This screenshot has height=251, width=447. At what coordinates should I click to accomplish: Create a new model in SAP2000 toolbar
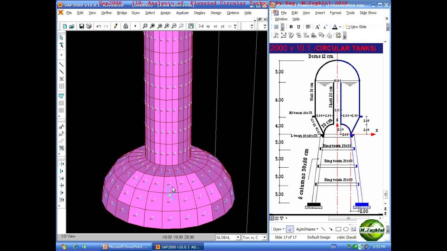tap(65, 26)
